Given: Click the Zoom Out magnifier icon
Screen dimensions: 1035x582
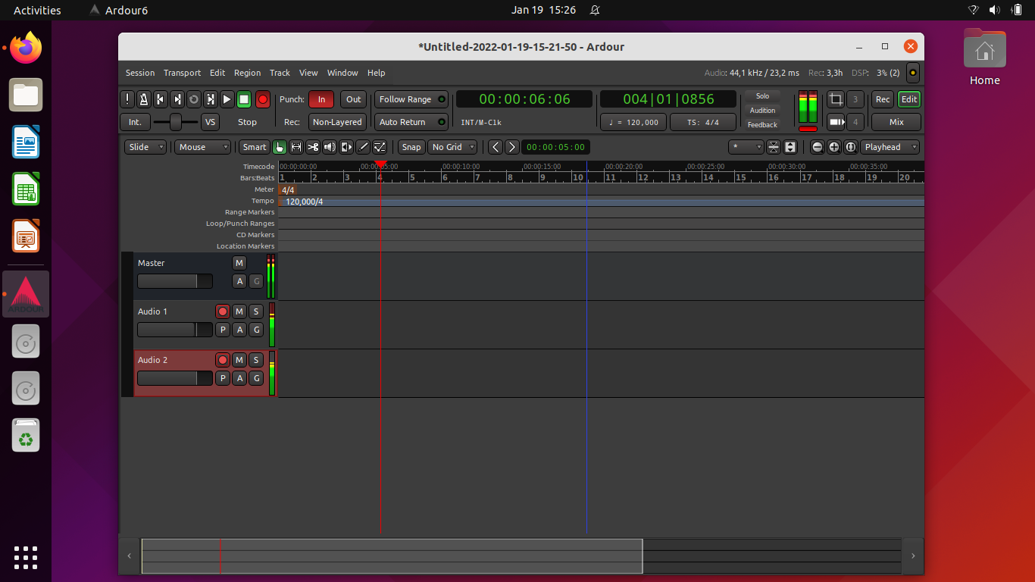Looking at the screenshot, I should (x=818, y=147).
